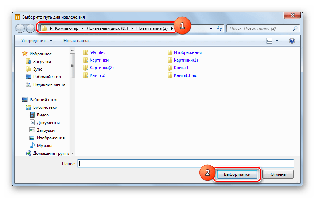Viewport: 315px width, 198px height.
Task: Select the Картинки(1) folder
Action: (x=186, y=60)
